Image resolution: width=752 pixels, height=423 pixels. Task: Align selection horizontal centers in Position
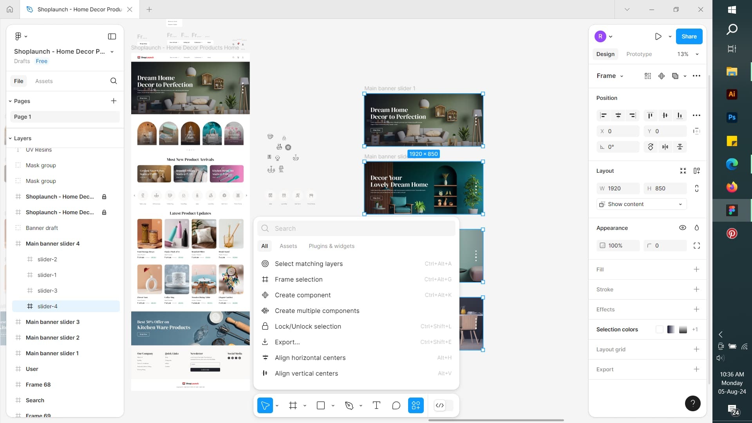click(618, 116)
